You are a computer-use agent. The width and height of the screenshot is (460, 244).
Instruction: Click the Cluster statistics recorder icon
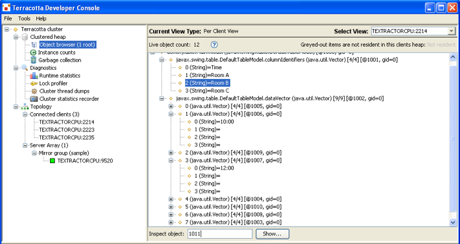[34, 99]
